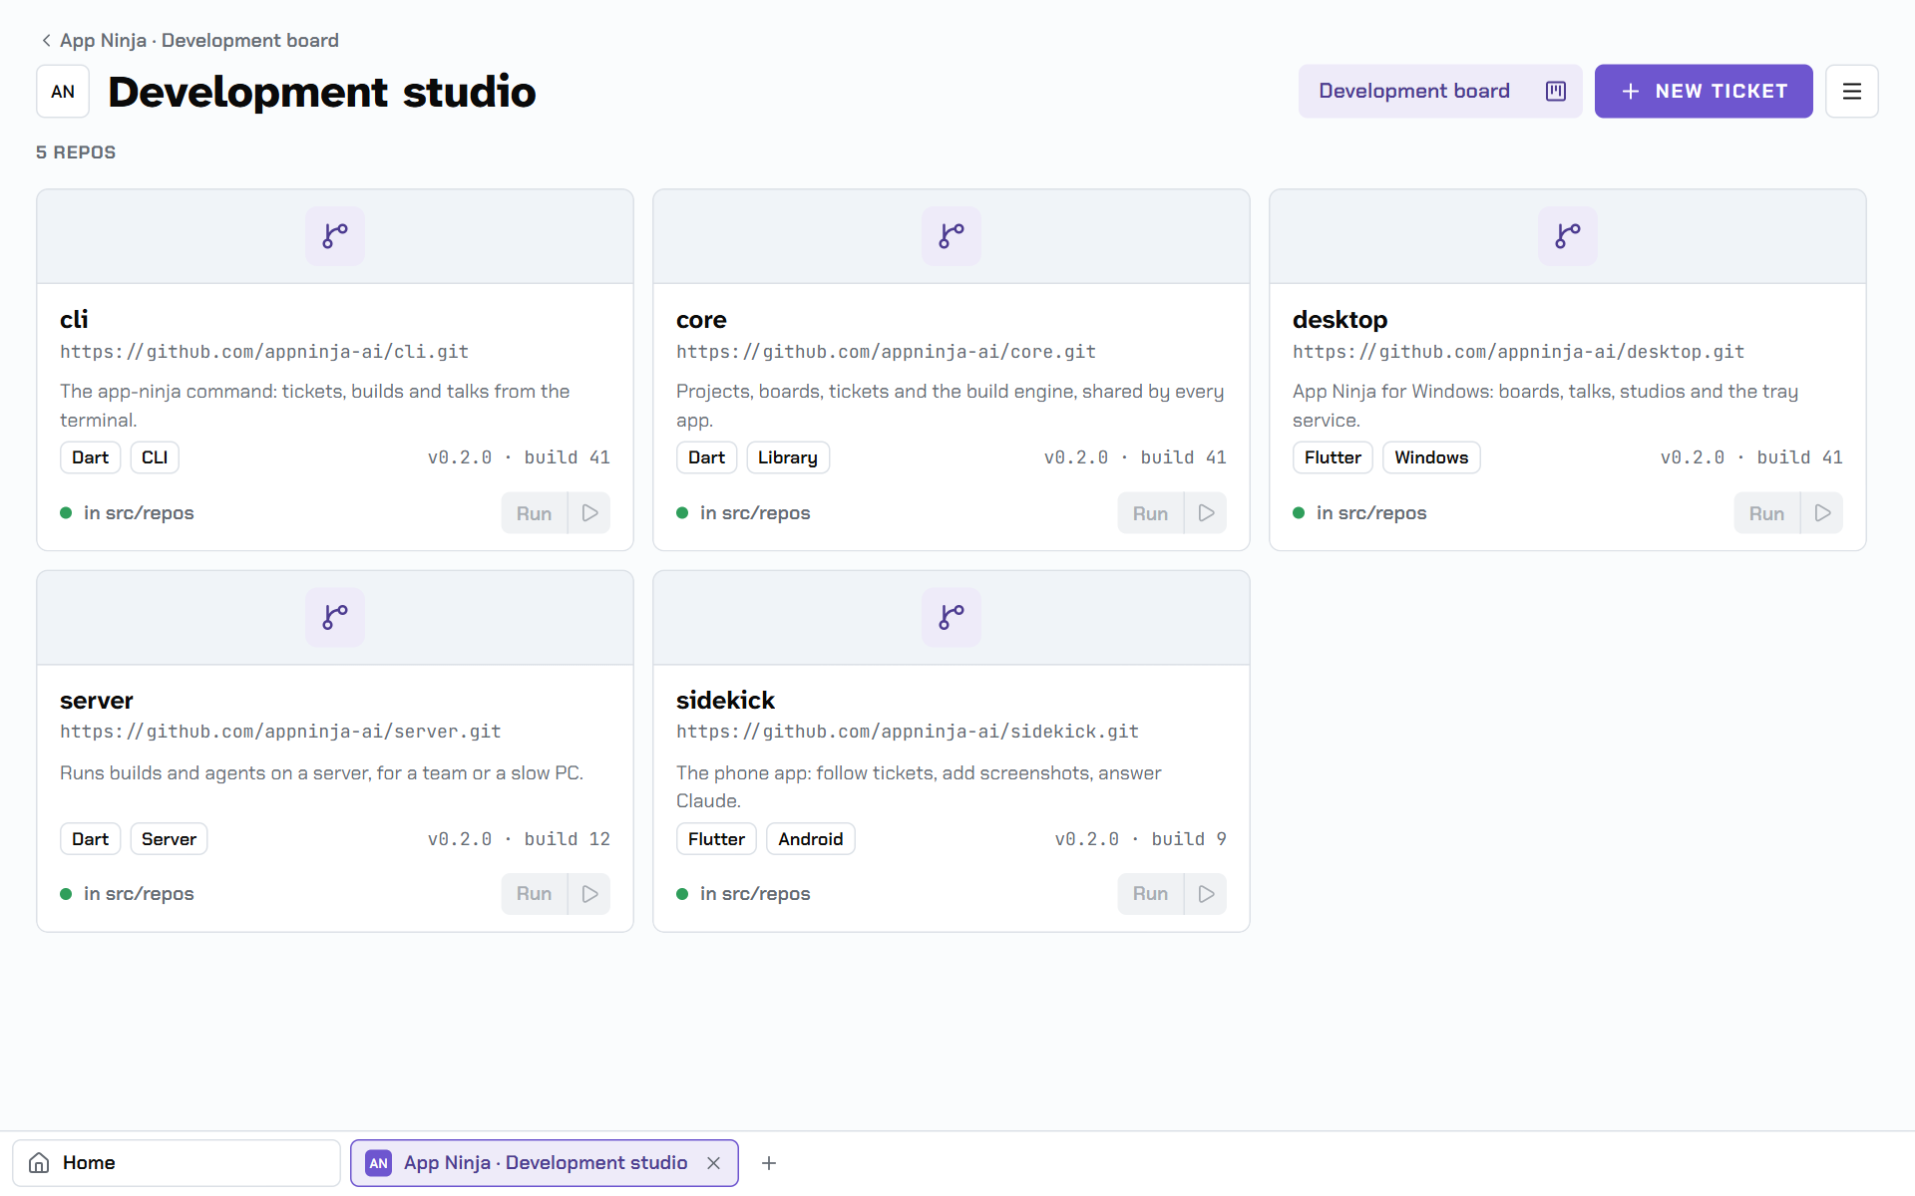Open the hamburger menu in the header
Image resolution: width=1915 pixels, height=1196 pixels.
coord(1852,92)
